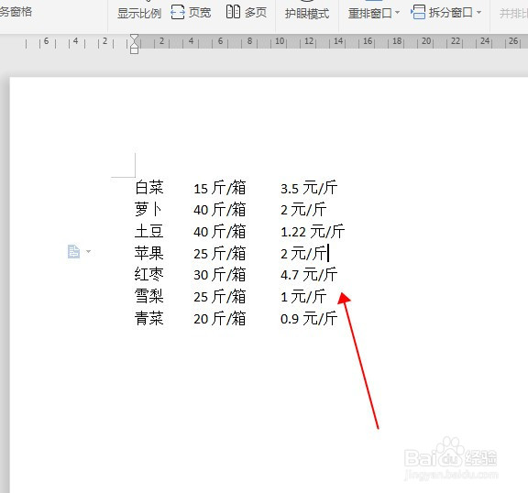Click the word 雪梨
This screenshot has width=528, height=493.
(149, 297)
